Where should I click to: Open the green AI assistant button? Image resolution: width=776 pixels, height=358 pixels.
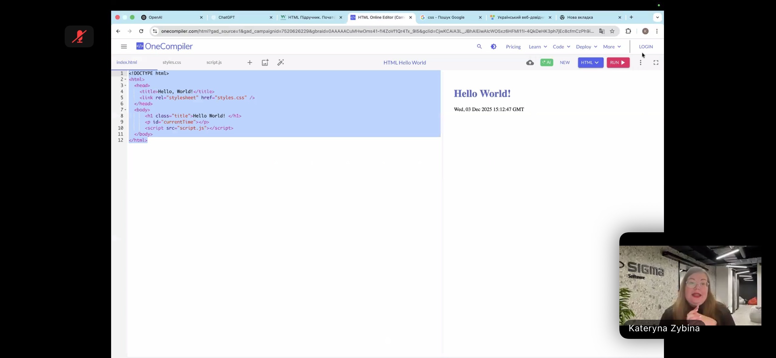[546, 63]
